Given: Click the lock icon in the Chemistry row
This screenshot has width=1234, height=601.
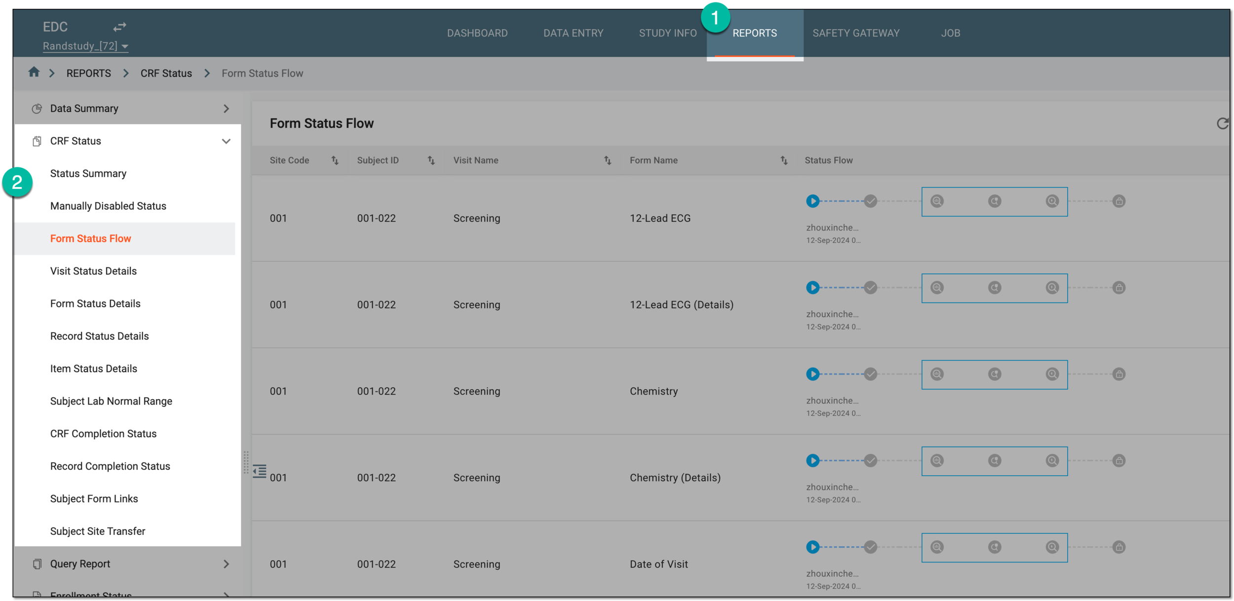Looking at the screenshot, I should 1119,374.
